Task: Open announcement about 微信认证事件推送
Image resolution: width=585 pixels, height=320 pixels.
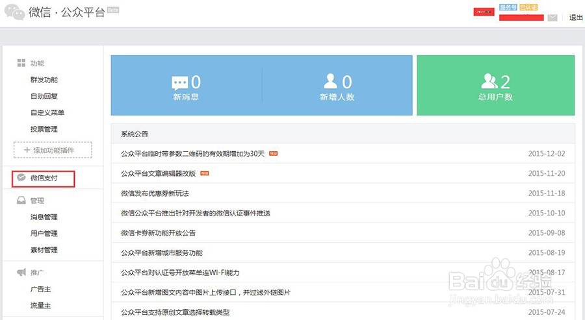Action: (196, 213)
